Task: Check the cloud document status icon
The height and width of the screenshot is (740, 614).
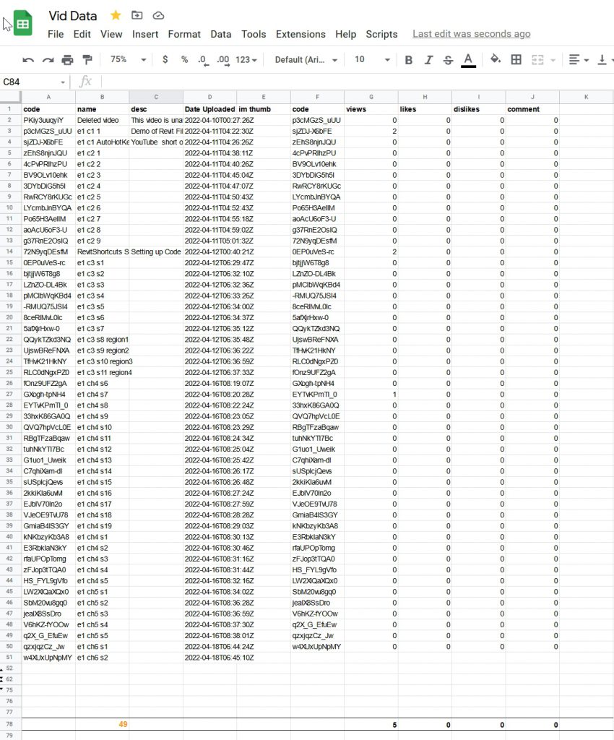Action: (158, 15)
